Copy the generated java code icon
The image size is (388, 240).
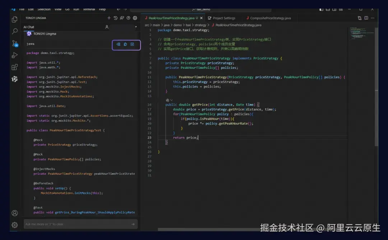[125, 44]
